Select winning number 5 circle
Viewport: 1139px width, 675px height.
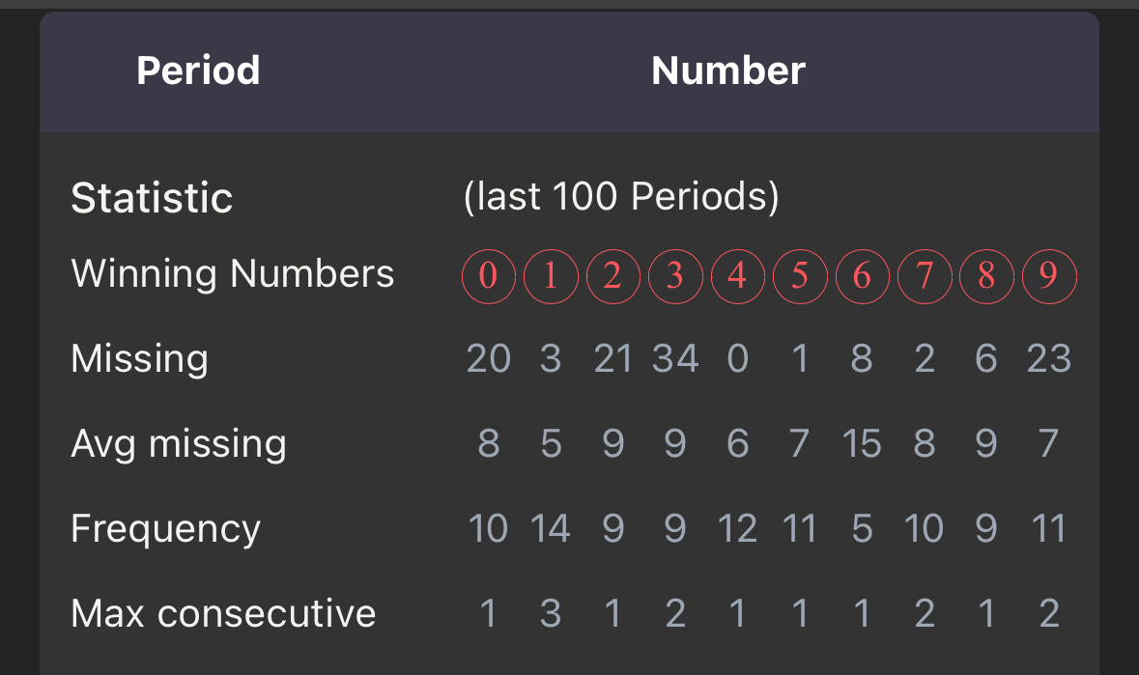801,276
